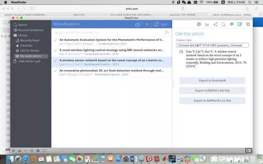The image size is (263, 164).
Task: Select the article 'A novel wireless lighting control strategy...'
Action: (112, 52)
